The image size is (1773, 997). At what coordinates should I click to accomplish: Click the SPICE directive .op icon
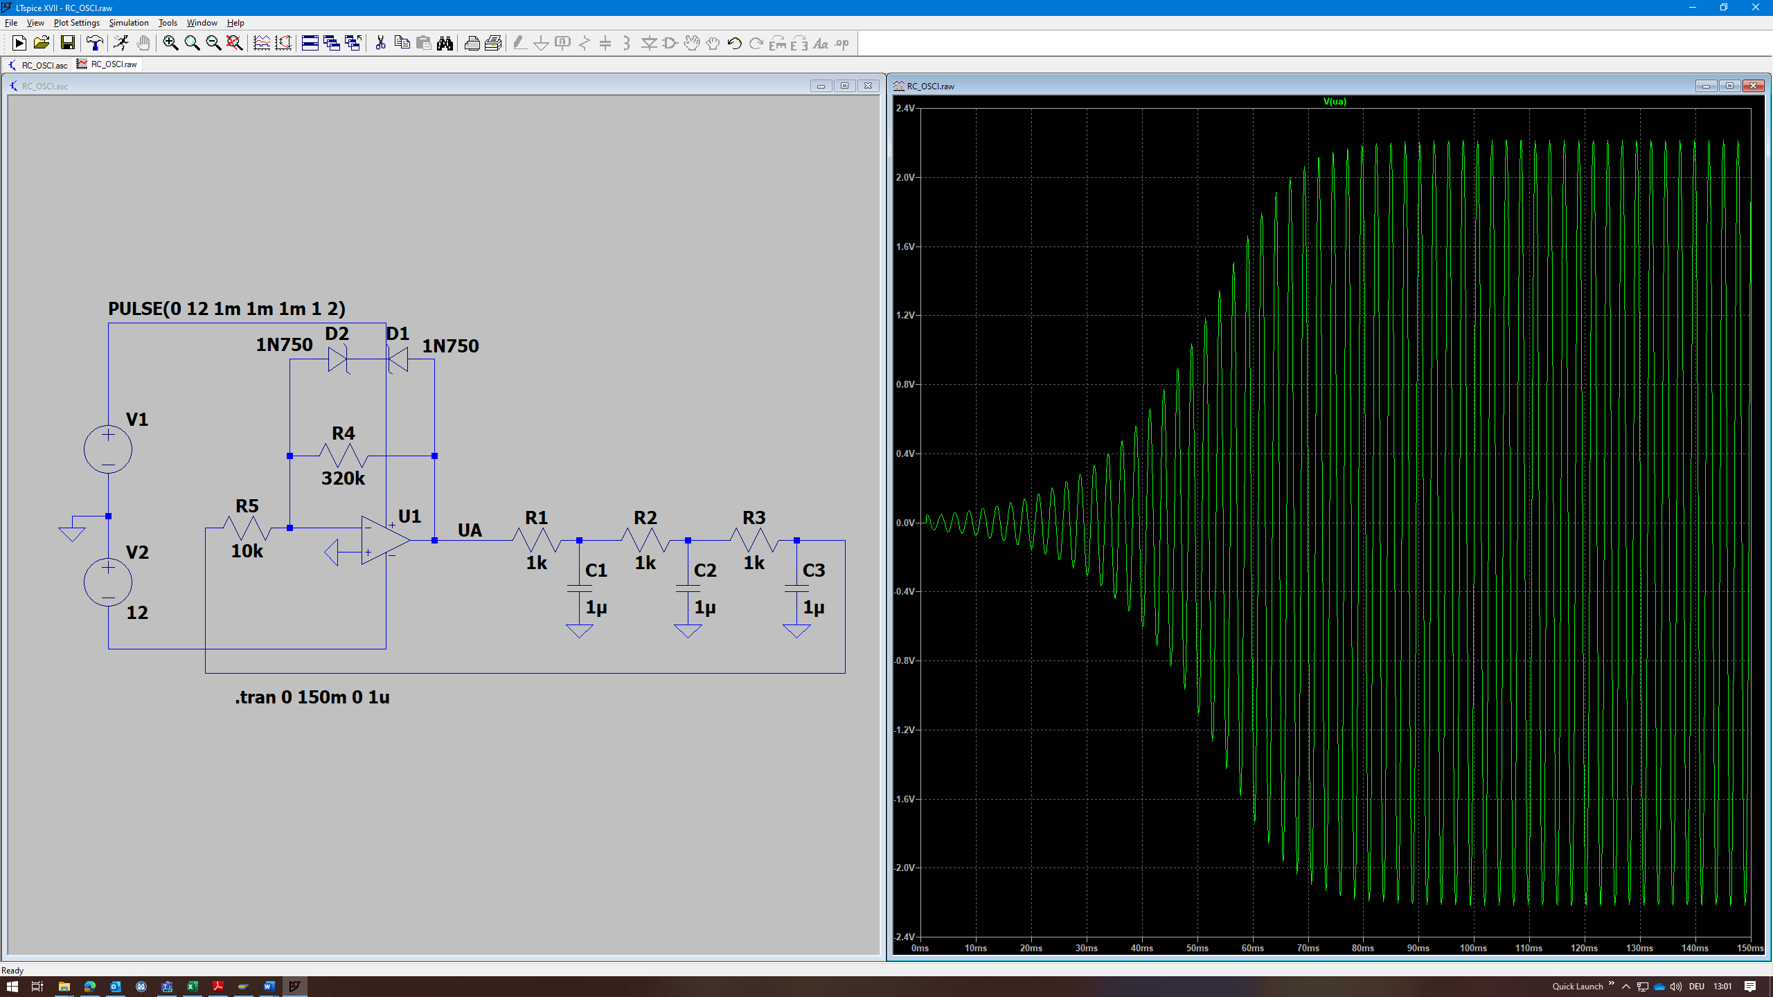842,43
